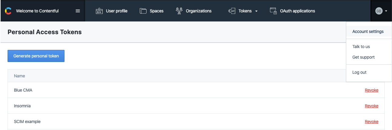
Task: Select Account settings from menu
Action: (x=368, y=31)
